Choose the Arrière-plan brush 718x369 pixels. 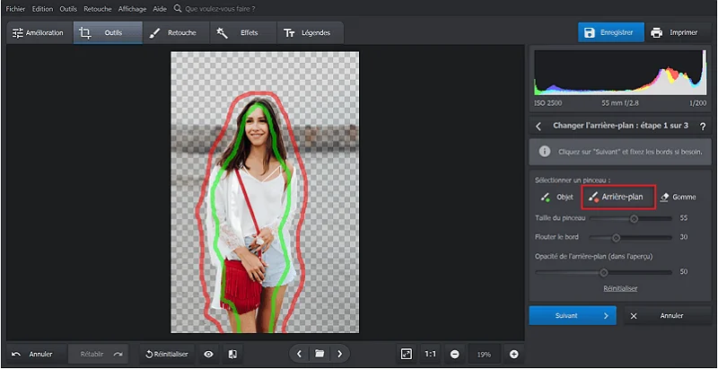(x=618, y=197)
